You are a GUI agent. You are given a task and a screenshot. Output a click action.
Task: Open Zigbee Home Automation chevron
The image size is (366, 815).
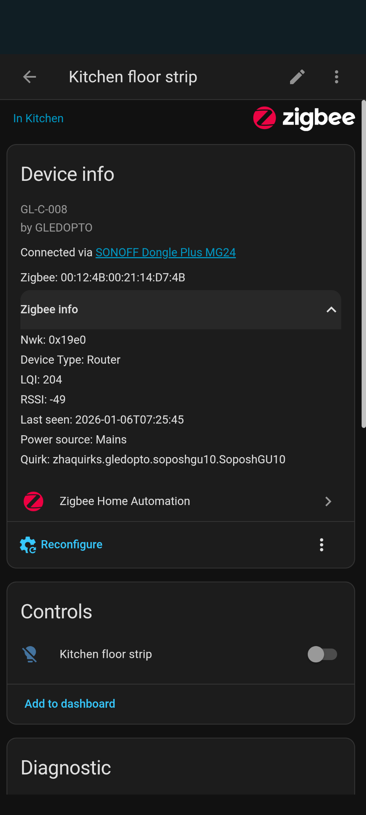(x=328, y=501)
